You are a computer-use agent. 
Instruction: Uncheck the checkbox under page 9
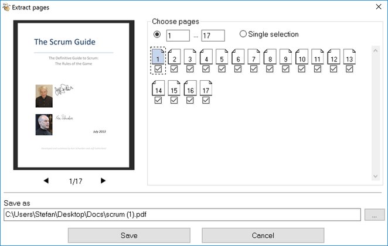coord(286,69)
